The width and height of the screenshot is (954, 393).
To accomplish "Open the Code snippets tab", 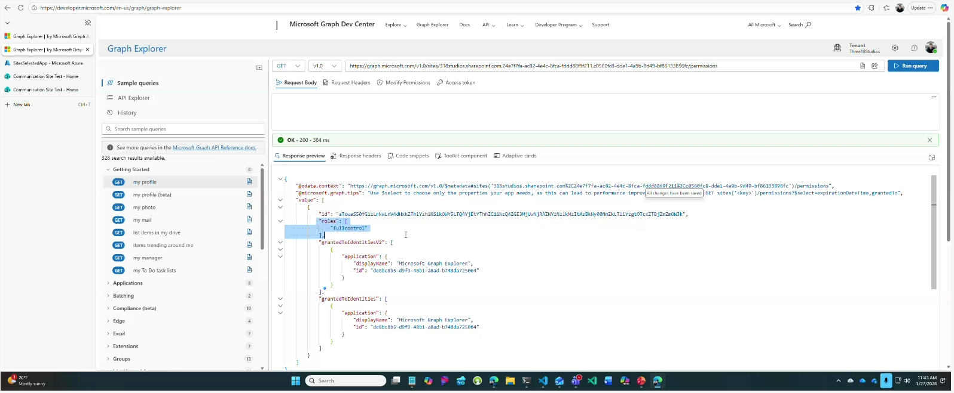I will pos(408,156).
